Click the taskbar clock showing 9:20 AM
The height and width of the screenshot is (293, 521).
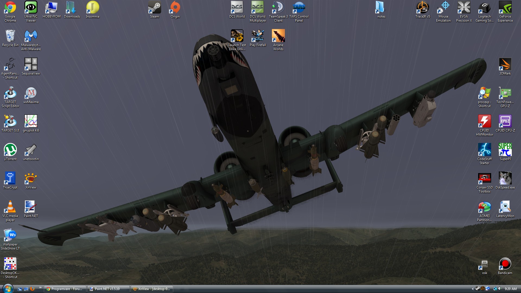tap(510, 289)
